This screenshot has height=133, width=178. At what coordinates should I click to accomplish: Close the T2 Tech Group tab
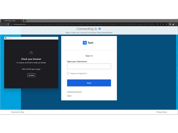[x=22, y=21]
